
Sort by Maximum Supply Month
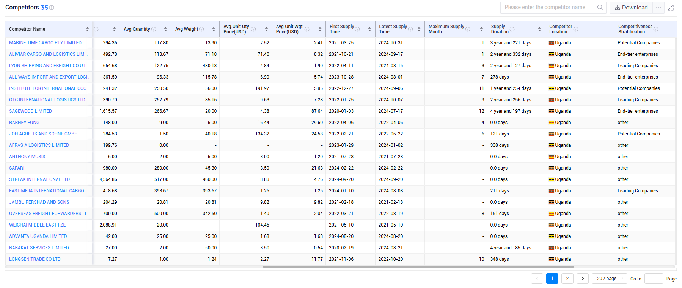tap(481, 29)
